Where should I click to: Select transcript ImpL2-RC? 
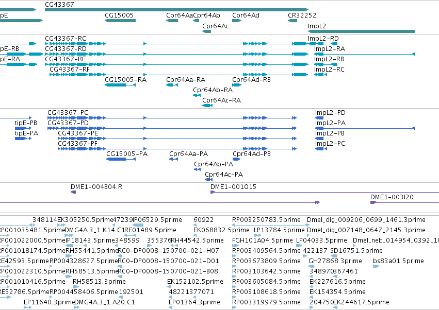(x=320, y=75)
